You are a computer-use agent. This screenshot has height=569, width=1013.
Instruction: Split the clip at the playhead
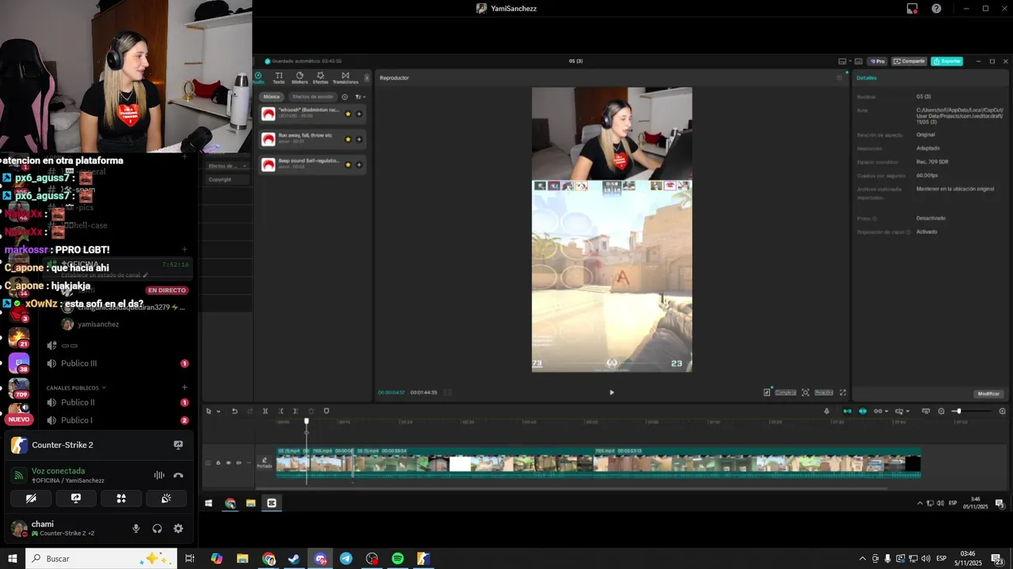(265, 411)
